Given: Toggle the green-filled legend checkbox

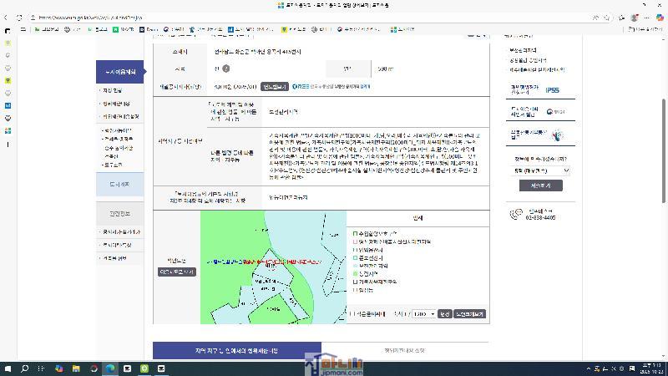Looking at the screenshot, I should [x=354, y=273].
